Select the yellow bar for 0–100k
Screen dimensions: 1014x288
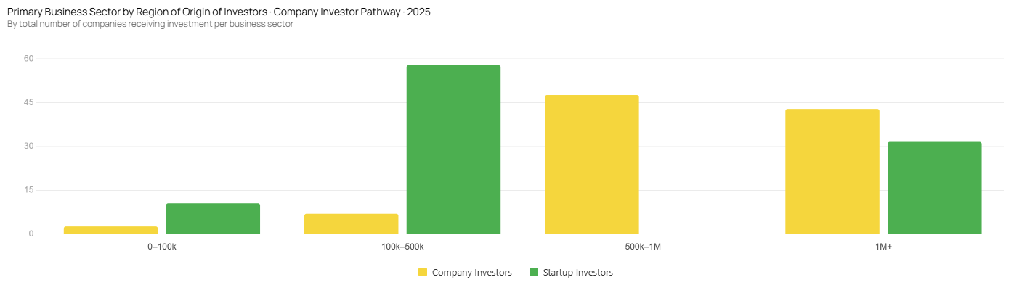click(x=111, y=230)
